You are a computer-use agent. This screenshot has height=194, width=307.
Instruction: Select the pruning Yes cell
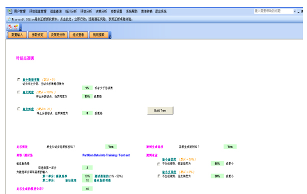(111, 147)
